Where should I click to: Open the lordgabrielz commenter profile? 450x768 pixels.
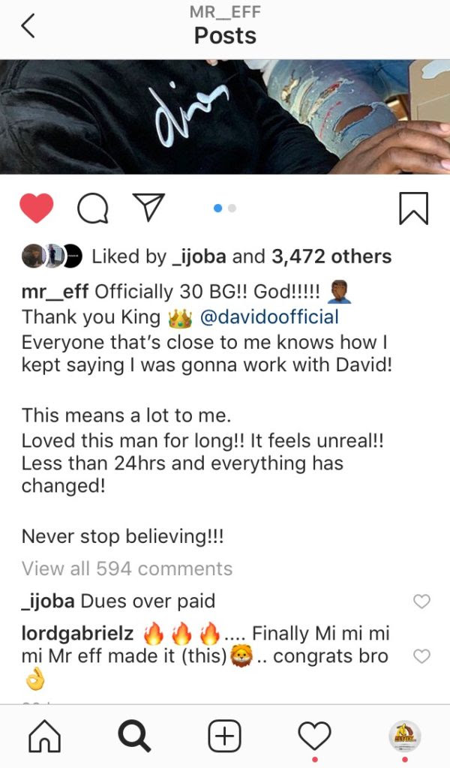click(x=77, y=633)
